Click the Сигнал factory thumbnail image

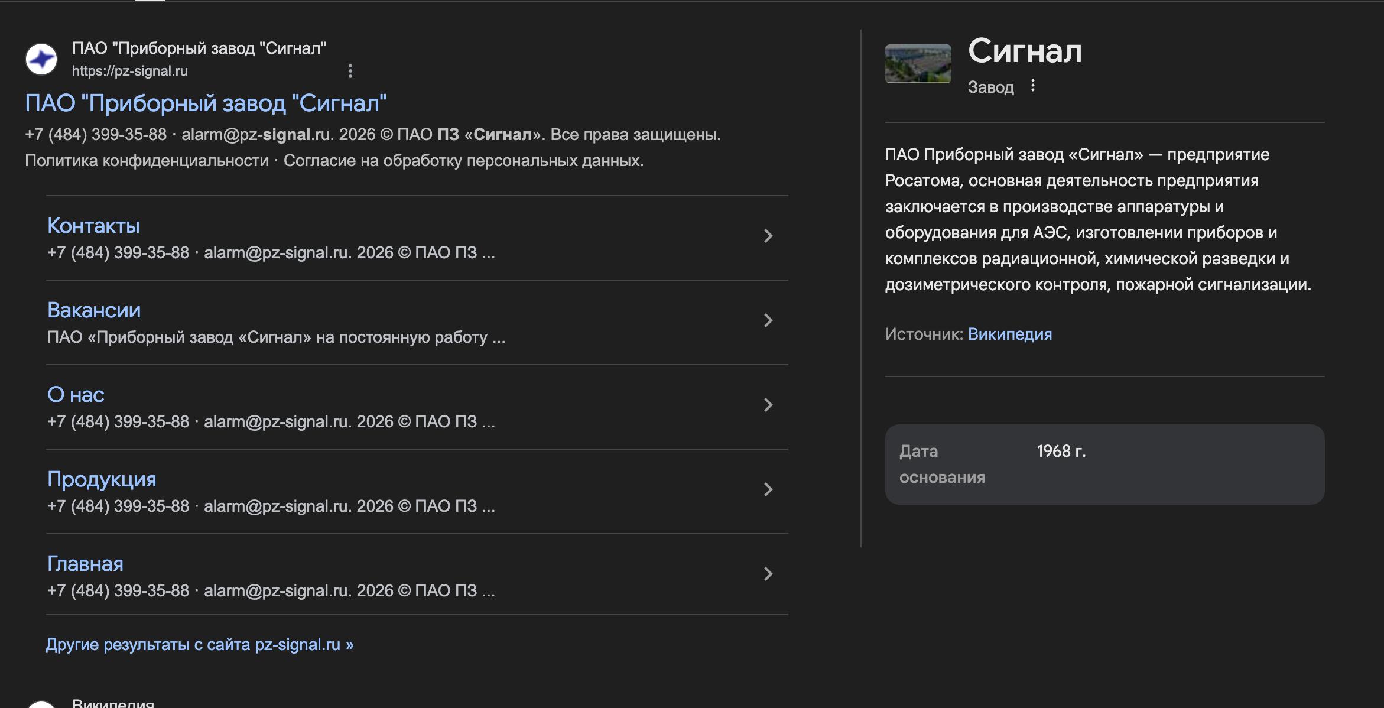coord(918,64)
